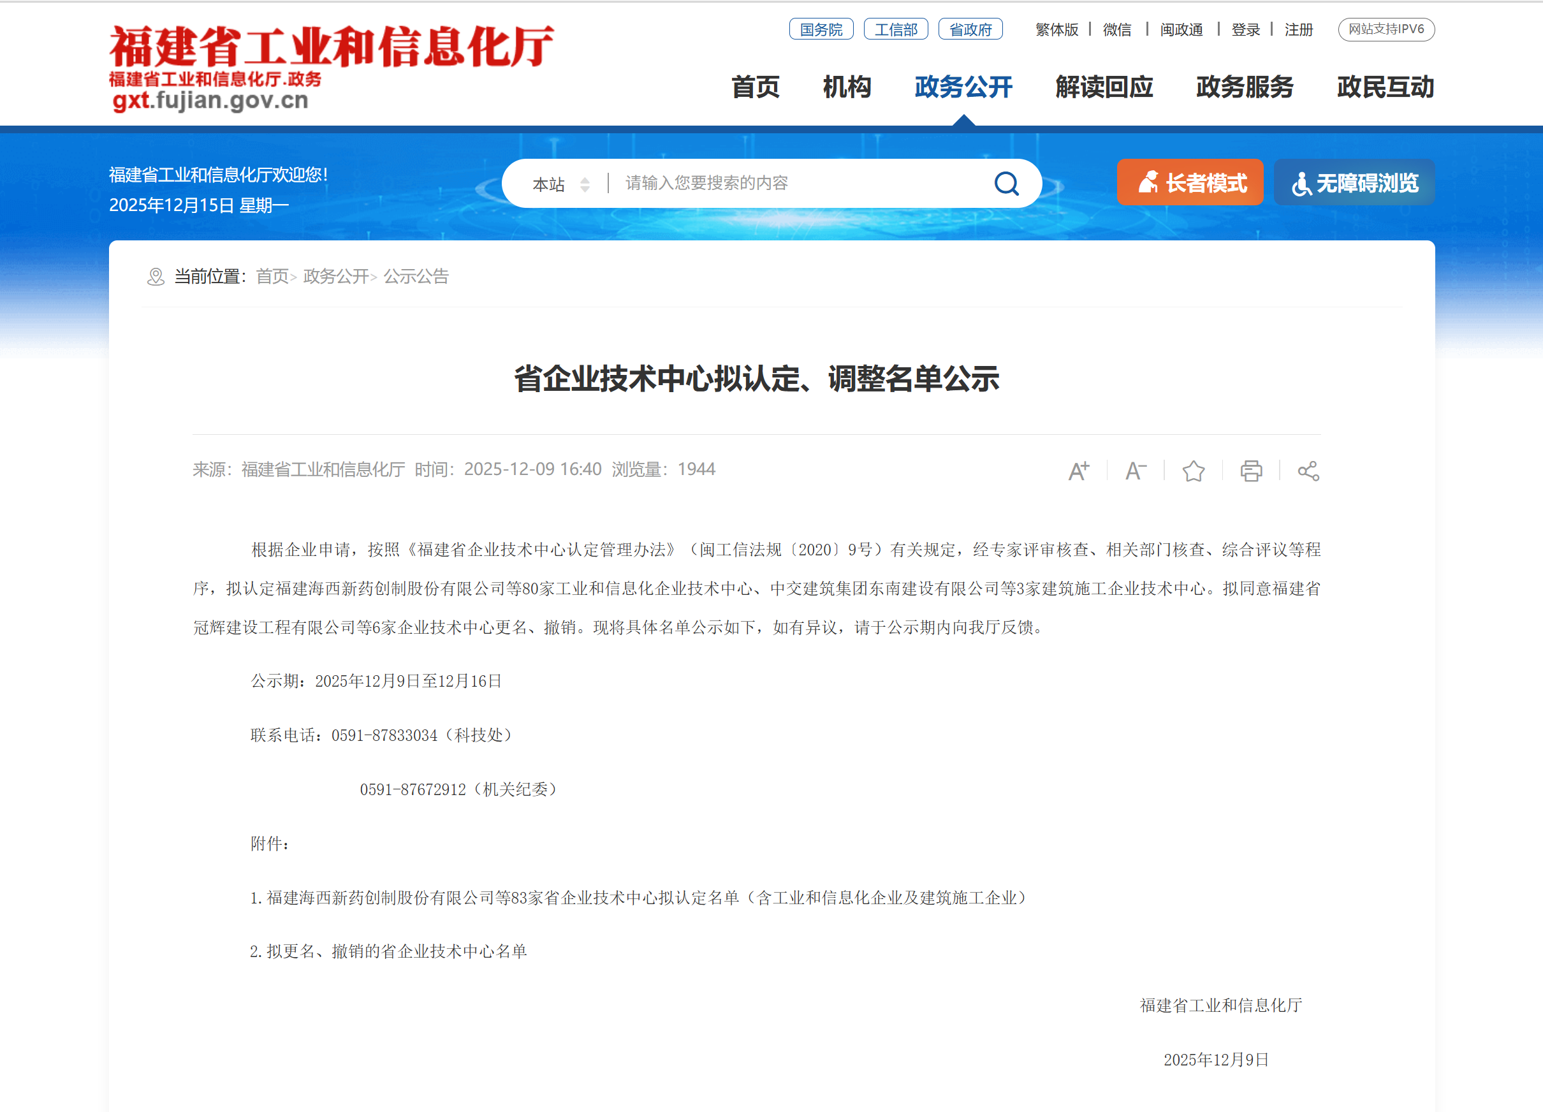Open the 政民互动 navigation tab
This screenshot has width=1543, height=1112.
[1385, 87]
